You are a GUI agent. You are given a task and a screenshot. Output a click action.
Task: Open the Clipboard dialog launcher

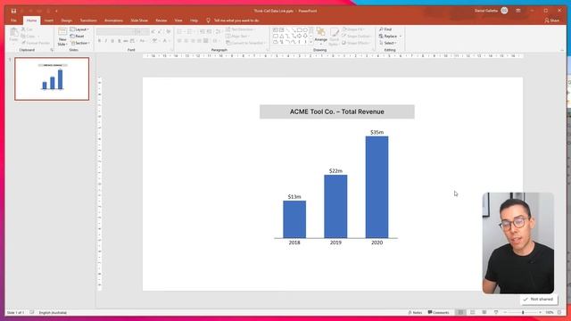52,50
